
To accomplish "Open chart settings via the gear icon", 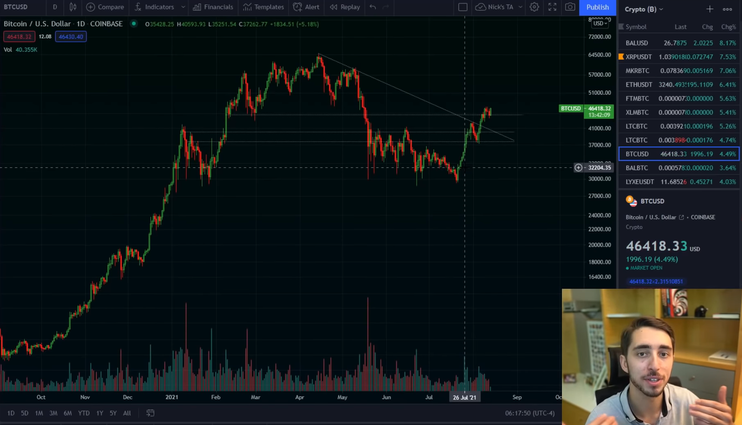I will pyautogui.click(x=534, y=7).
